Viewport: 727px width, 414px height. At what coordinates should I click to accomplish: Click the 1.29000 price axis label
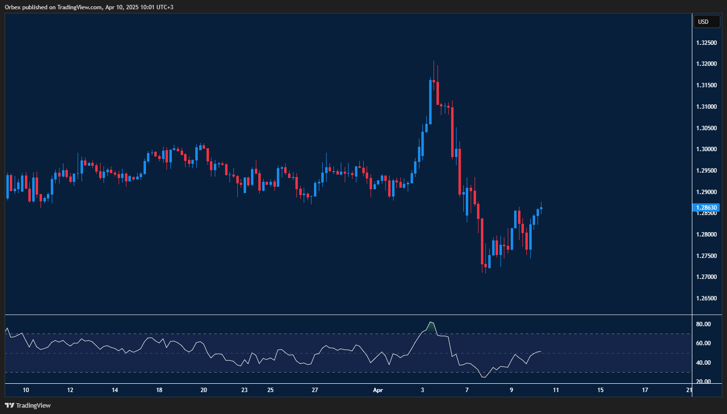706,192
